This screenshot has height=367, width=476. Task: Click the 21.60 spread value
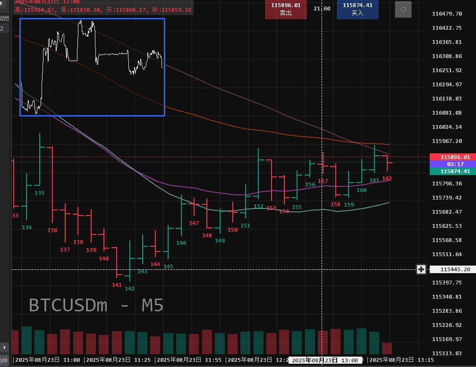(x=322, y=9)
